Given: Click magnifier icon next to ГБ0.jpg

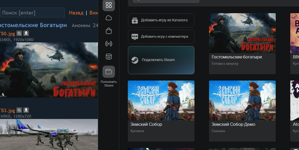Looking at the screenshot, I should coord(19,33).
